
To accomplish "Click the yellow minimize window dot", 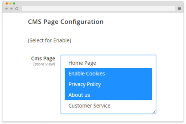I will pos(11,3).
